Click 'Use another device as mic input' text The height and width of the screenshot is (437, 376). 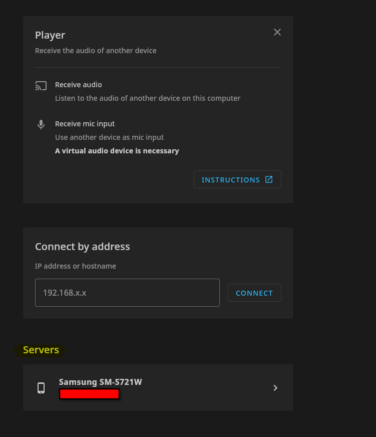109,137
